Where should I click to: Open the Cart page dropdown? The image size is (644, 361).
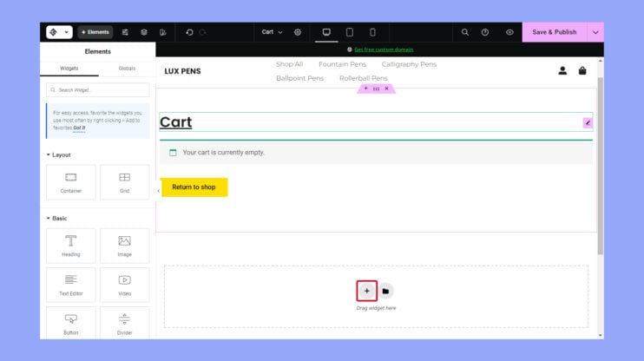(x=272, y=32)
